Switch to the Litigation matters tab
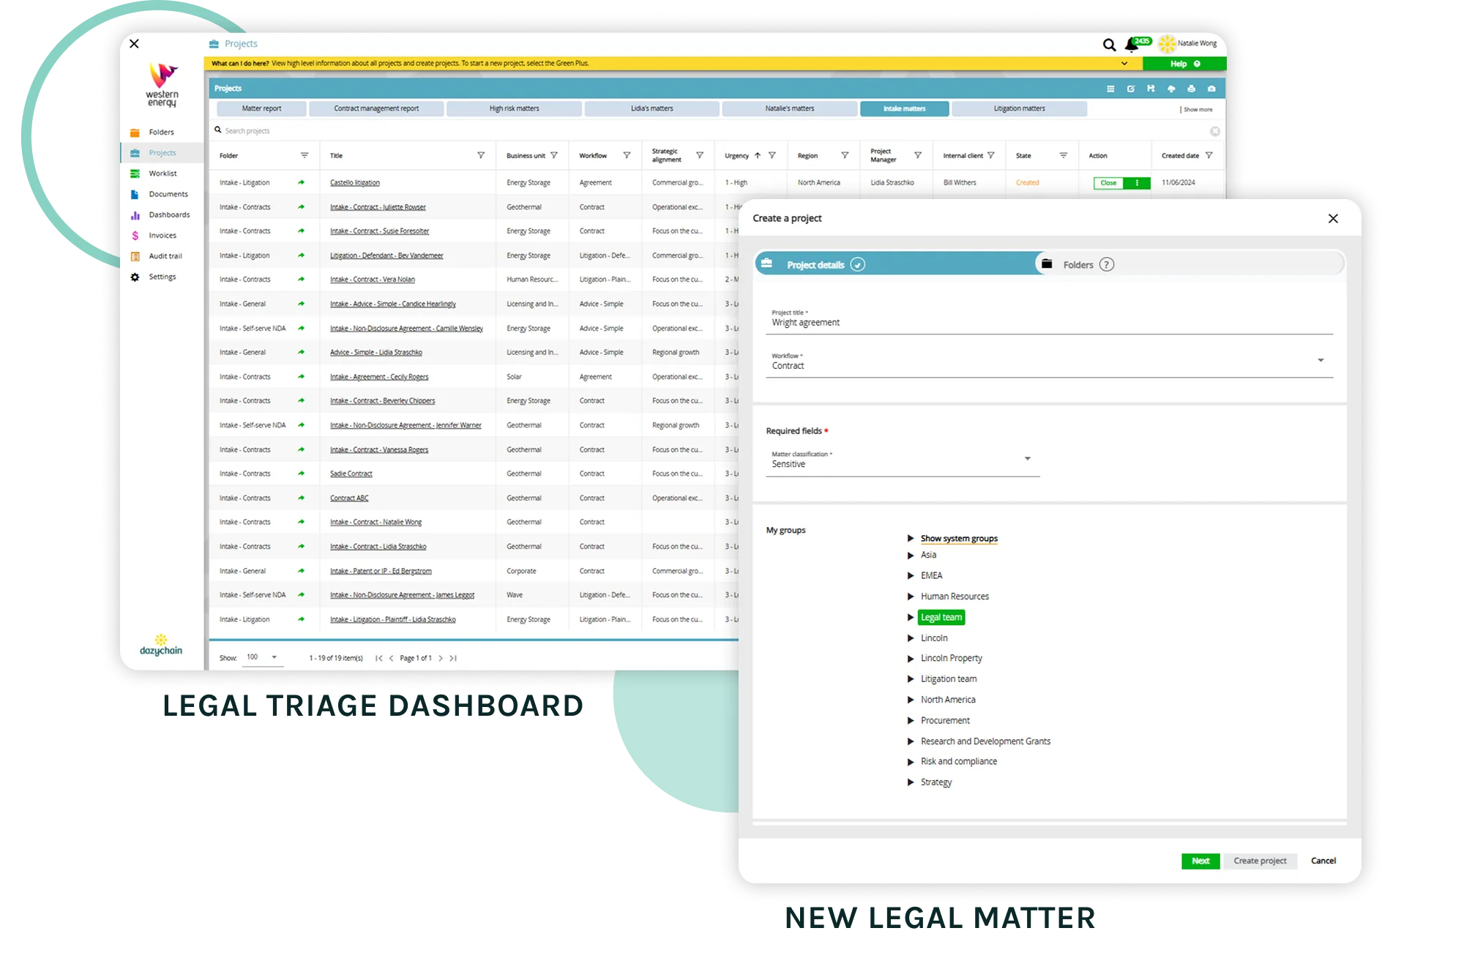 pyautogui.click(x=1019, y=108)
